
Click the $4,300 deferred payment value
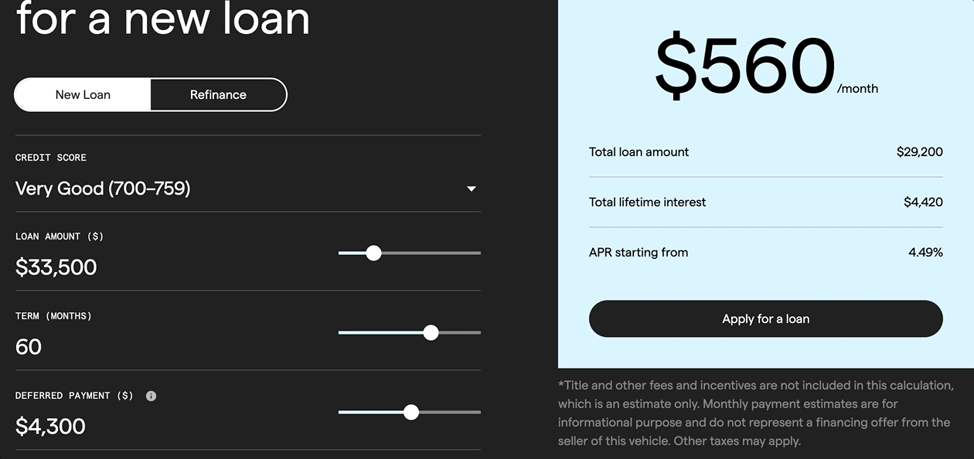point(50,427)
